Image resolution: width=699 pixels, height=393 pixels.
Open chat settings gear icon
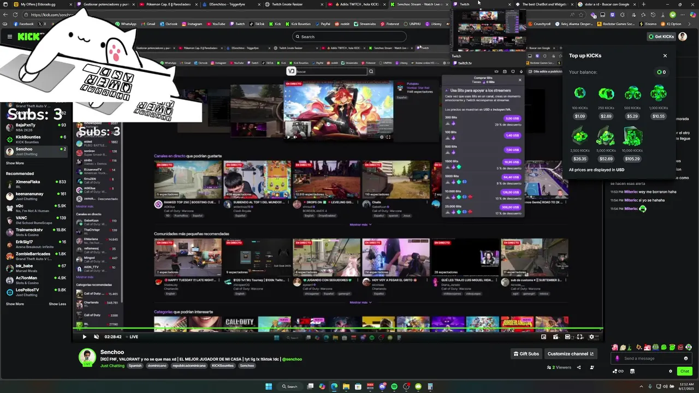[671, 371]
